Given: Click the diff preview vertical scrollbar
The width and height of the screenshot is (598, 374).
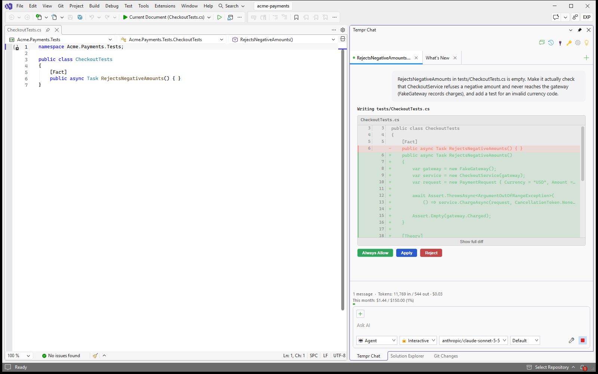Looking at the screenshot, I should click(x=583, y=153).
